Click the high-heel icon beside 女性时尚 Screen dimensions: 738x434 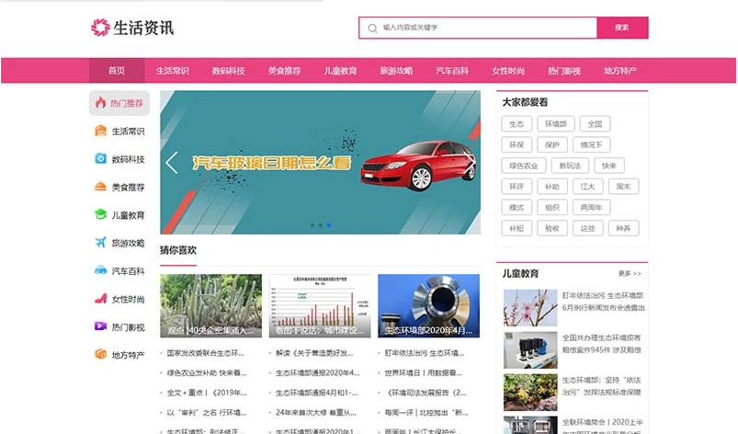tap(100, 298)
